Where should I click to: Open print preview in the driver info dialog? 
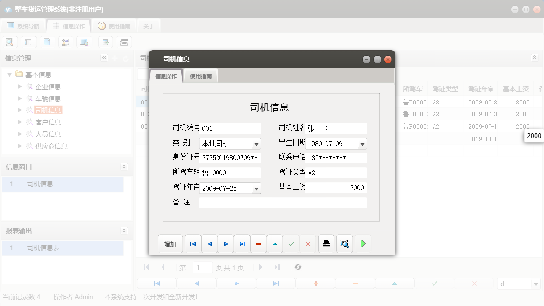tap(344, 243)
